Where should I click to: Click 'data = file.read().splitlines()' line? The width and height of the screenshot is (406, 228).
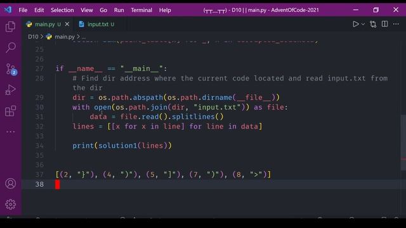click(157, 117)
